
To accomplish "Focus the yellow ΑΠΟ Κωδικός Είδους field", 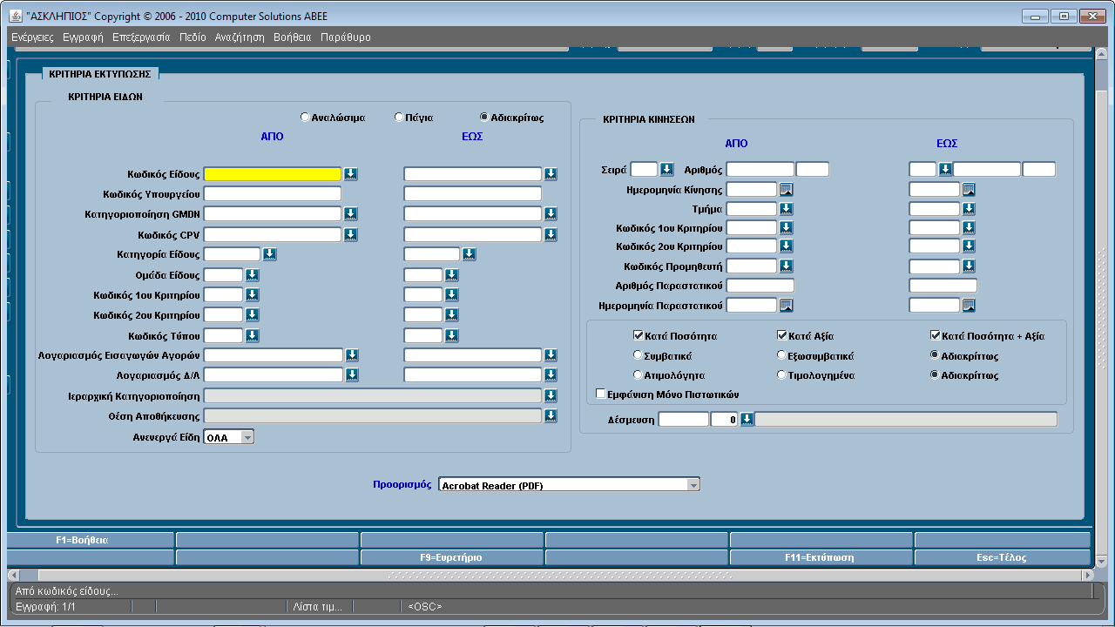I will (x=273, y=174).
